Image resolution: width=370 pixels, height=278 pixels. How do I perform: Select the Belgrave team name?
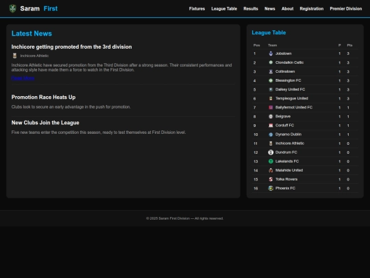283,117
